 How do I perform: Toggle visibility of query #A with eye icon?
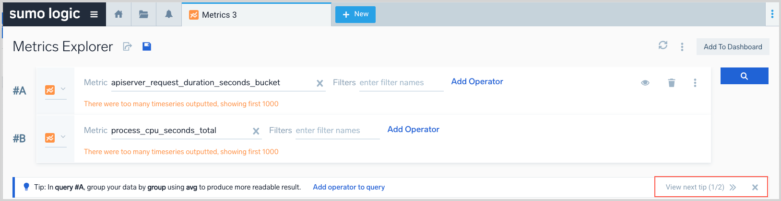pyautogui.click(x=645, y=83)
